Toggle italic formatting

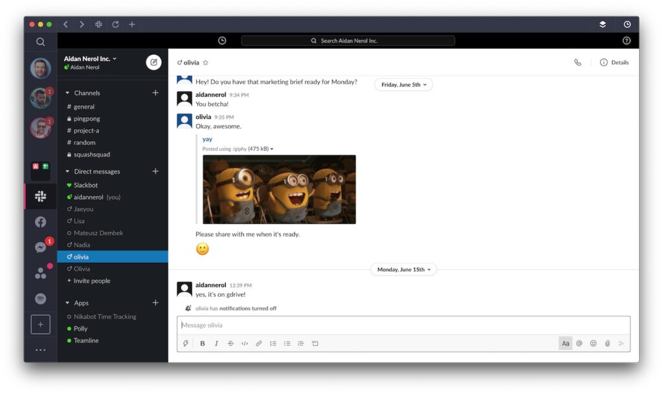click(x=216, y=344)
